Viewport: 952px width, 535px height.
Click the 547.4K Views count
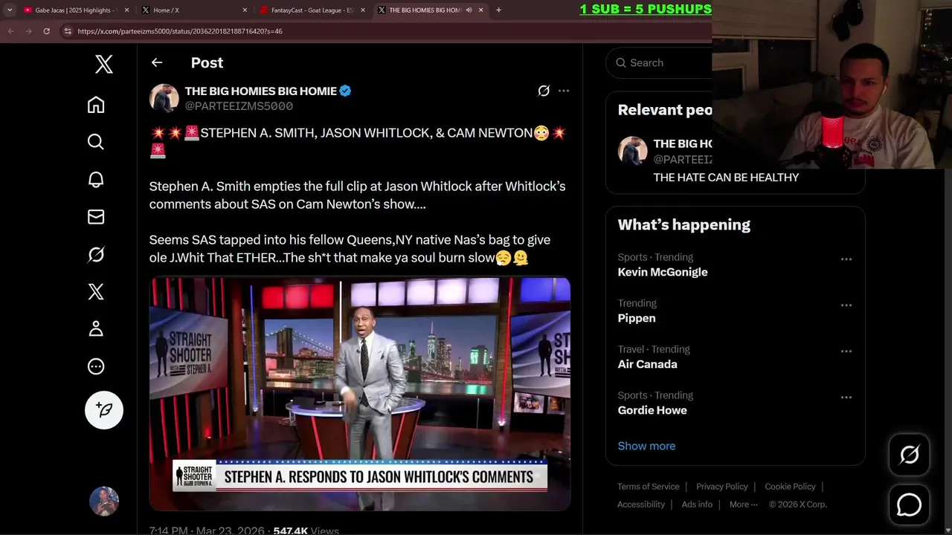(x=306, y=531)
